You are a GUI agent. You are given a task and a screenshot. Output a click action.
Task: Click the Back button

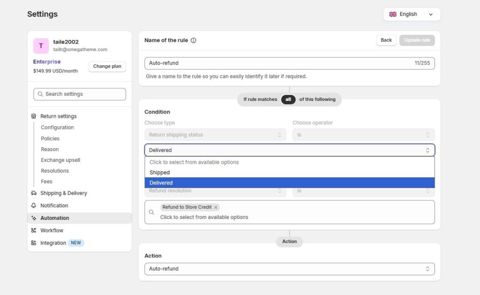tap(386, 40)
